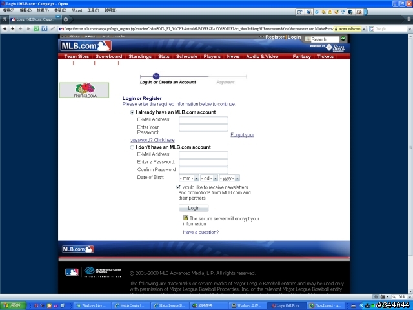
Task: Reload page with the green refresh icon
Action: coord(36,28)
